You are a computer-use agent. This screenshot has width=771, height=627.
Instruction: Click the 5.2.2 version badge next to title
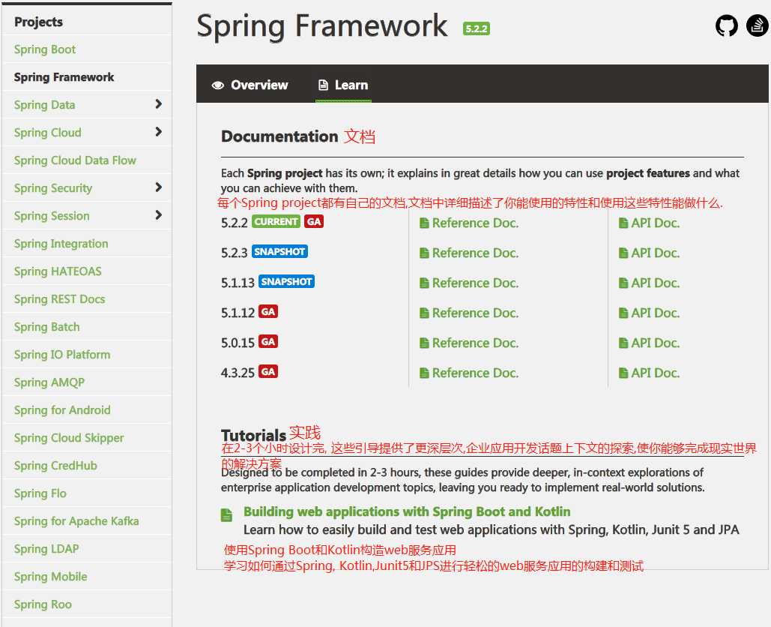pos(476,28)
